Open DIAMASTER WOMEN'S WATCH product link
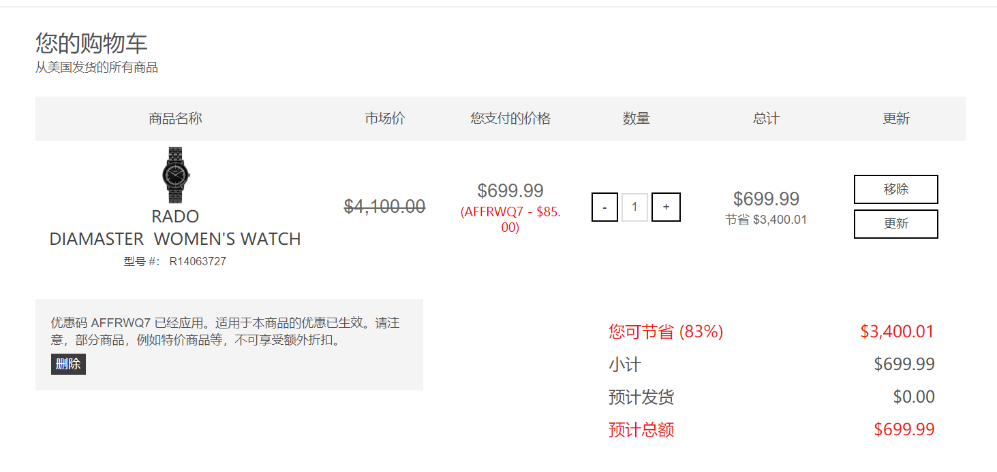 (x=175, y=239)
